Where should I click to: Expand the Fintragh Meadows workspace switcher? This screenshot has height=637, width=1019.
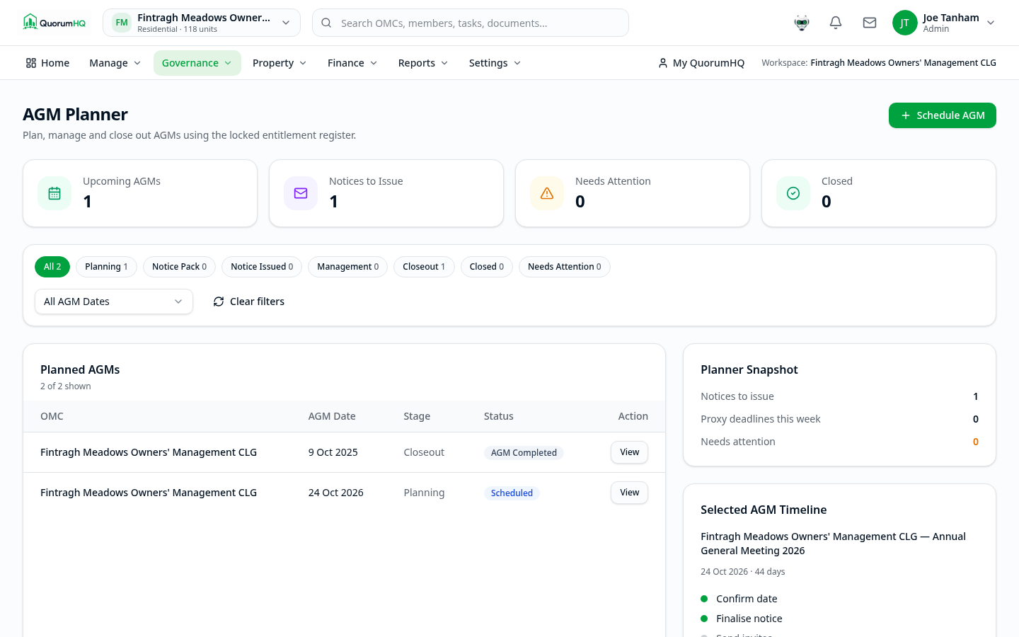coord(202,23)
